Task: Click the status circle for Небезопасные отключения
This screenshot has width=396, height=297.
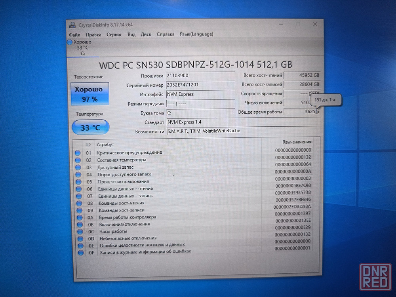Action: tap(80, 239)
